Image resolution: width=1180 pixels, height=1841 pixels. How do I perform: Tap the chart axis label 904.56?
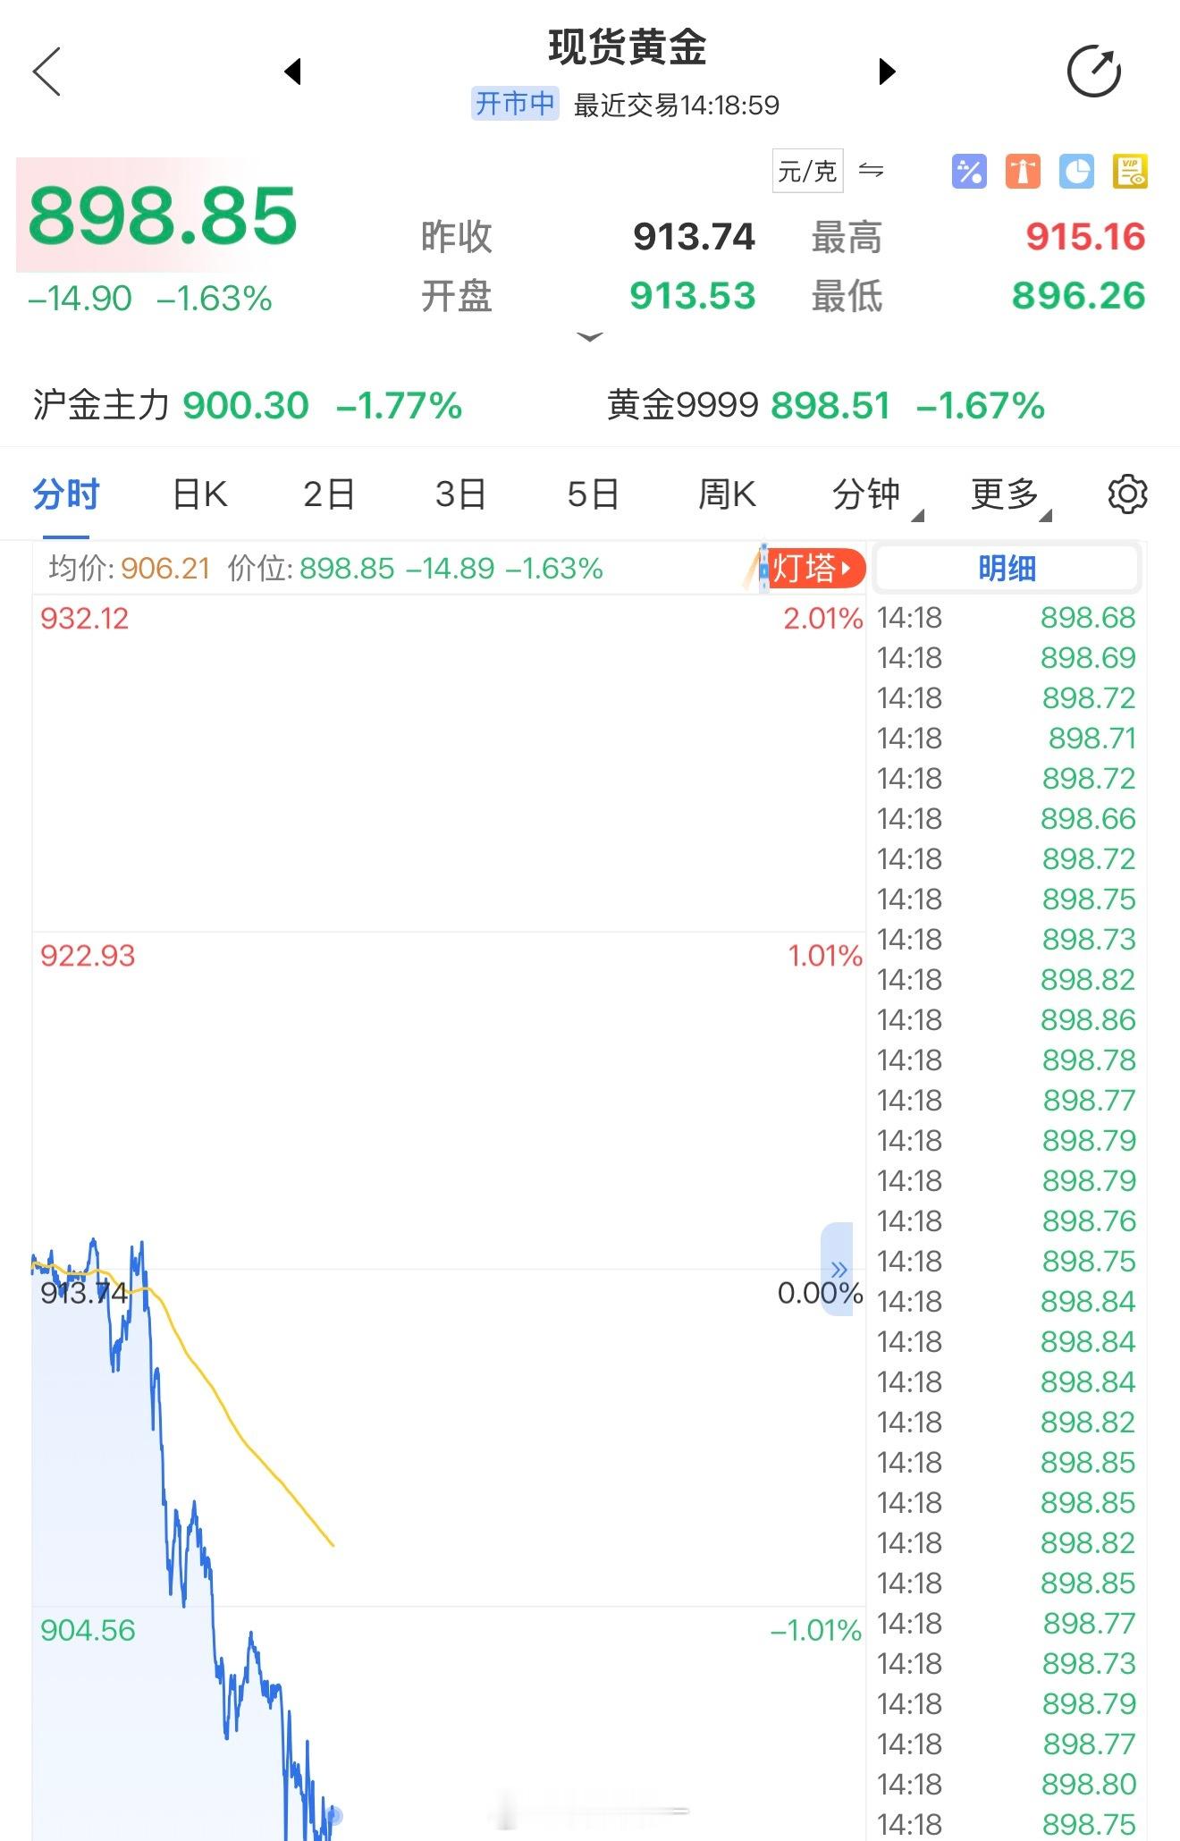point(88,1630)
